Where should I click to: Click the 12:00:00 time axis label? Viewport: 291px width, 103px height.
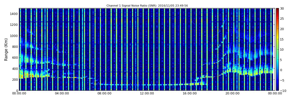point(147,94)
